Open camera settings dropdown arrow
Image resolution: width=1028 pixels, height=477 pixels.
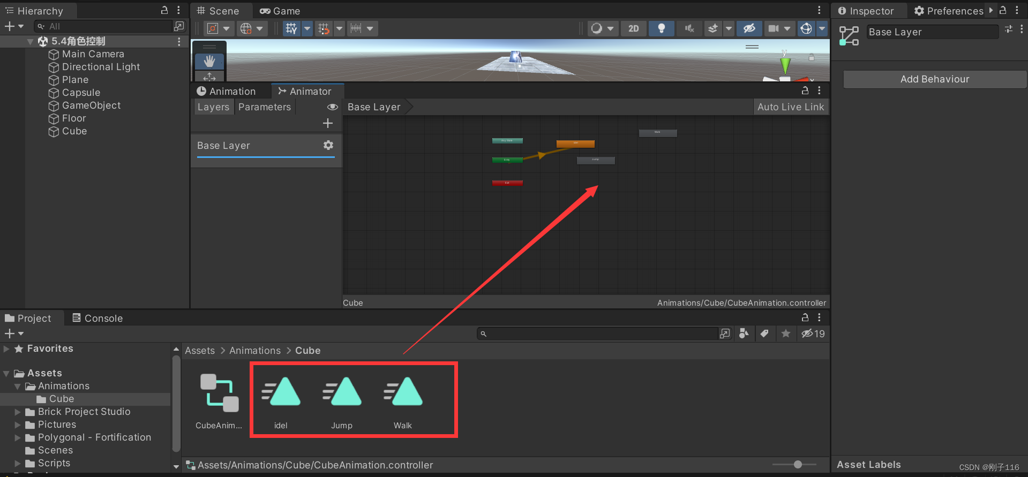coord(787,28)
